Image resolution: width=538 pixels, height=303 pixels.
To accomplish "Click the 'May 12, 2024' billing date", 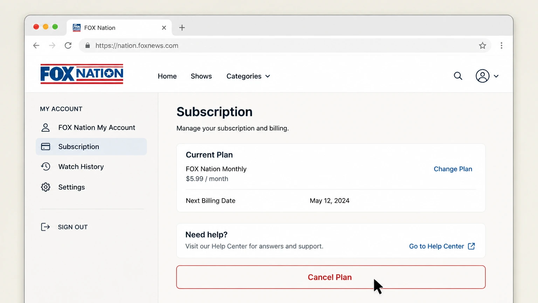I will click(x=330, y=201).
